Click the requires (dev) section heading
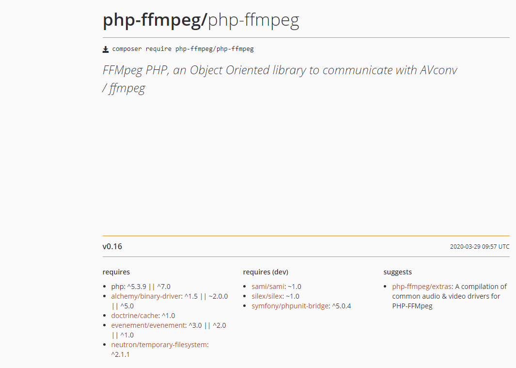The image size is (516, 368). pos(266,272)
